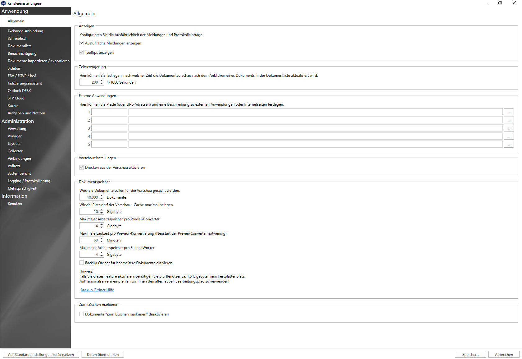Check "Dokumente Zum Löschen markieren deaktivieren"

[x=81, y=314]
